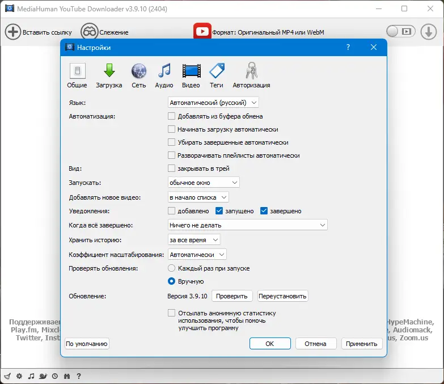Click the Проверить update button

click(x=231, y=296)
